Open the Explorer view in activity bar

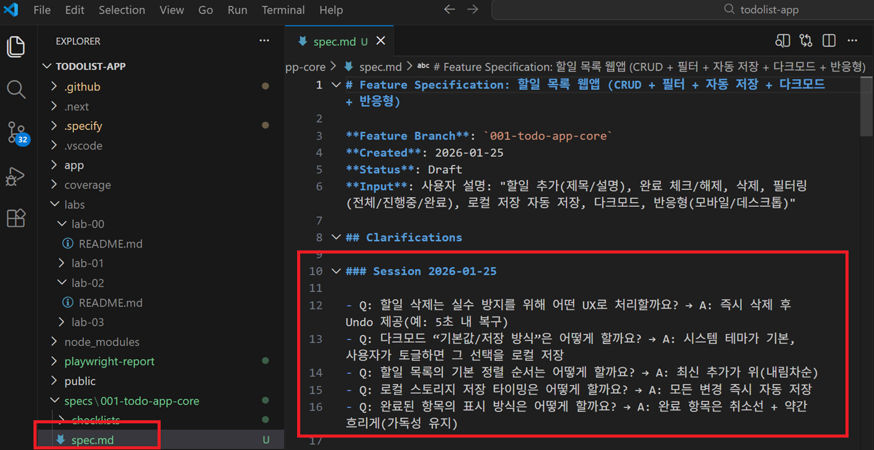point(16,46)
